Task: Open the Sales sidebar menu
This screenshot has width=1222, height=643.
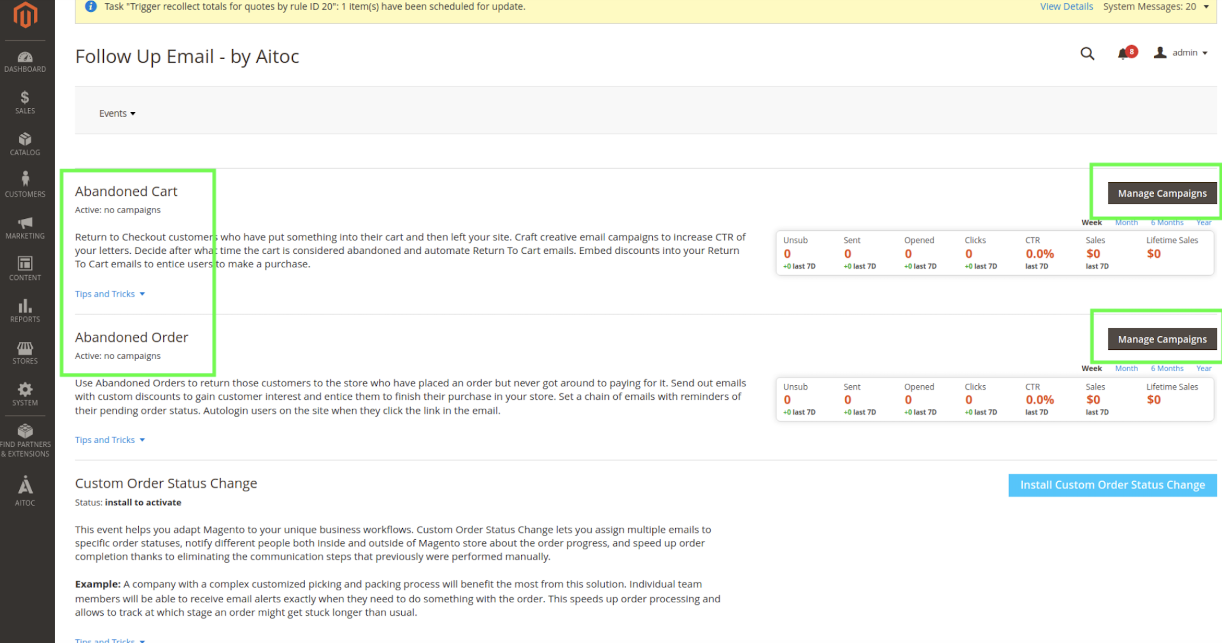Action: click(x=25, y=102)
